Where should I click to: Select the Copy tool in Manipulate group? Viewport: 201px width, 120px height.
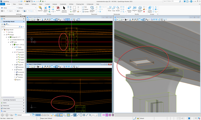pyautogui.click(x=114, y=9)
